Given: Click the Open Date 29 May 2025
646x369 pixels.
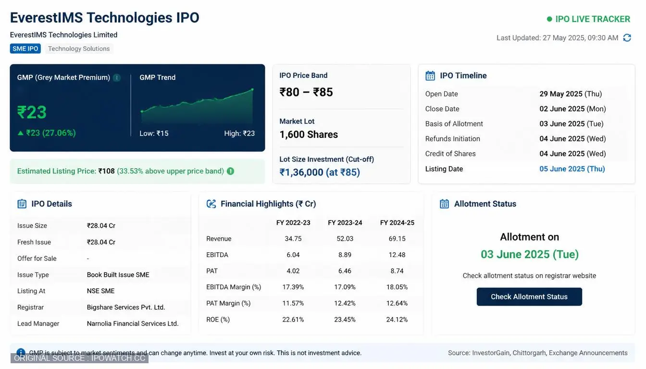Looking at the screenshot, I should tap(571, 94).
